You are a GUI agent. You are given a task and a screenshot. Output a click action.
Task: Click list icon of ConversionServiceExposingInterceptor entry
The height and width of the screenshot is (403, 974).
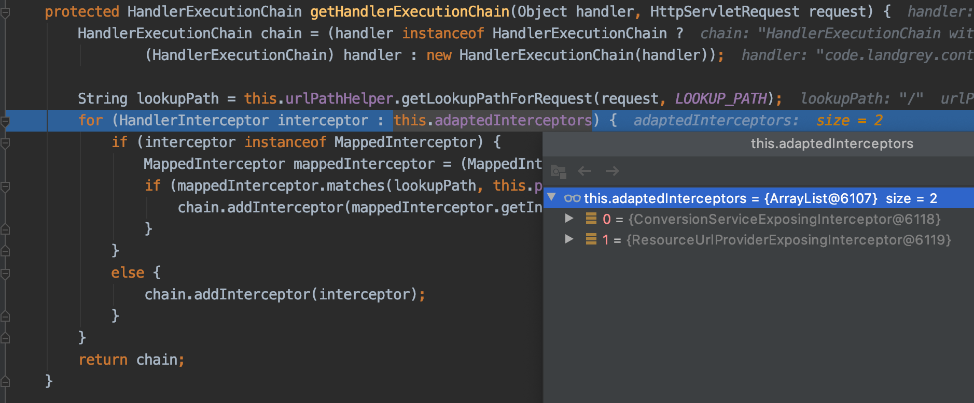(591, 219)
